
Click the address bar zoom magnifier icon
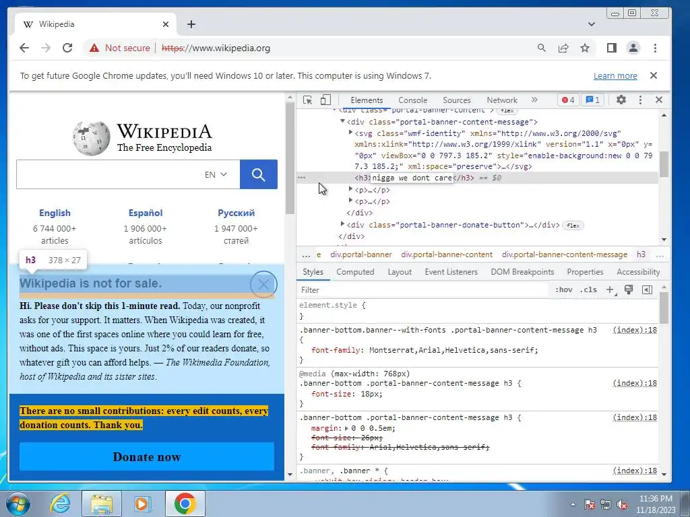[542, 48]
